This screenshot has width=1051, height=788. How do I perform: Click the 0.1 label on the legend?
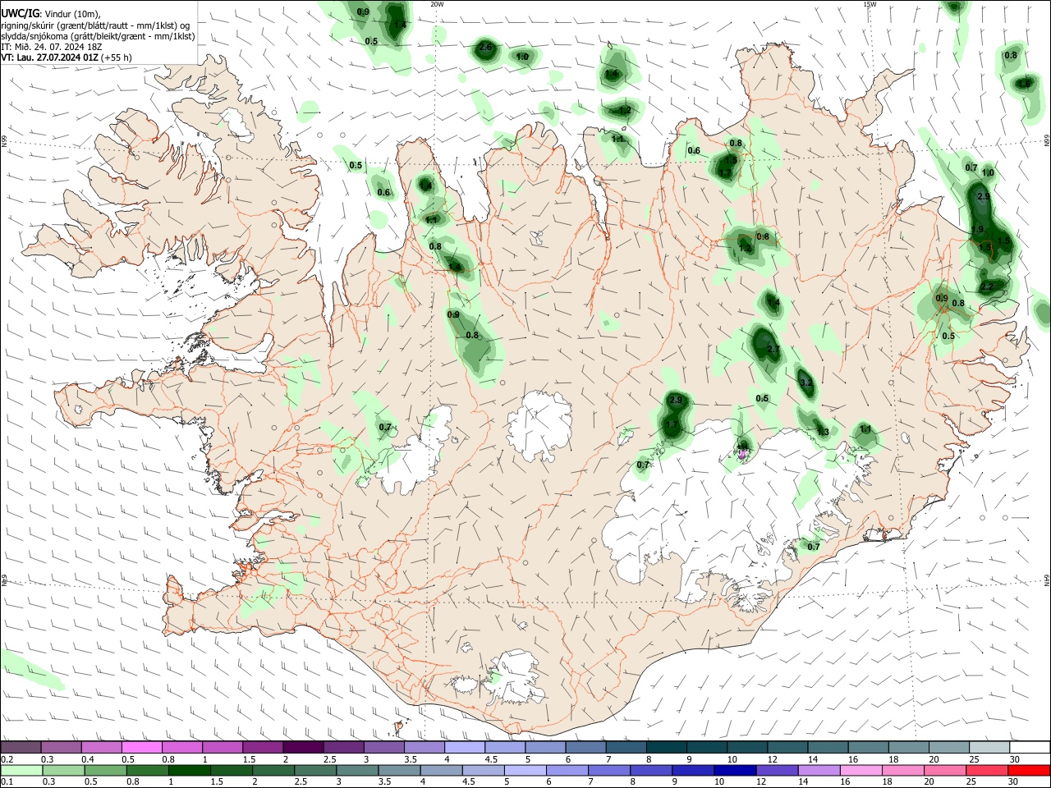7,782
